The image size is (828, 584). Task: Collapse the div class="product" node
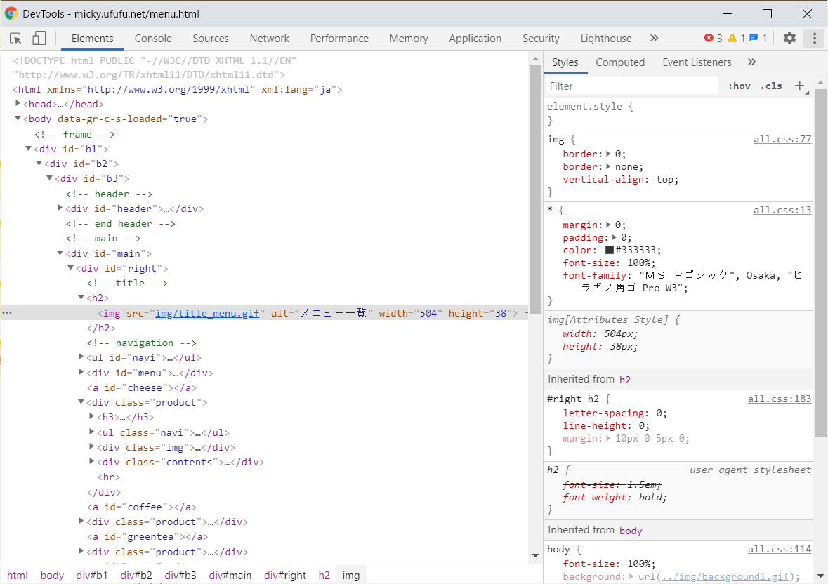(x=81, y=403)
